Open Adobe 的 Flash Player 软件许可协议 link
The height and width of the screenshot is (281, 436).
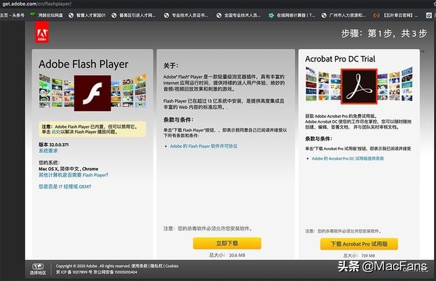(x=204, y=146)
